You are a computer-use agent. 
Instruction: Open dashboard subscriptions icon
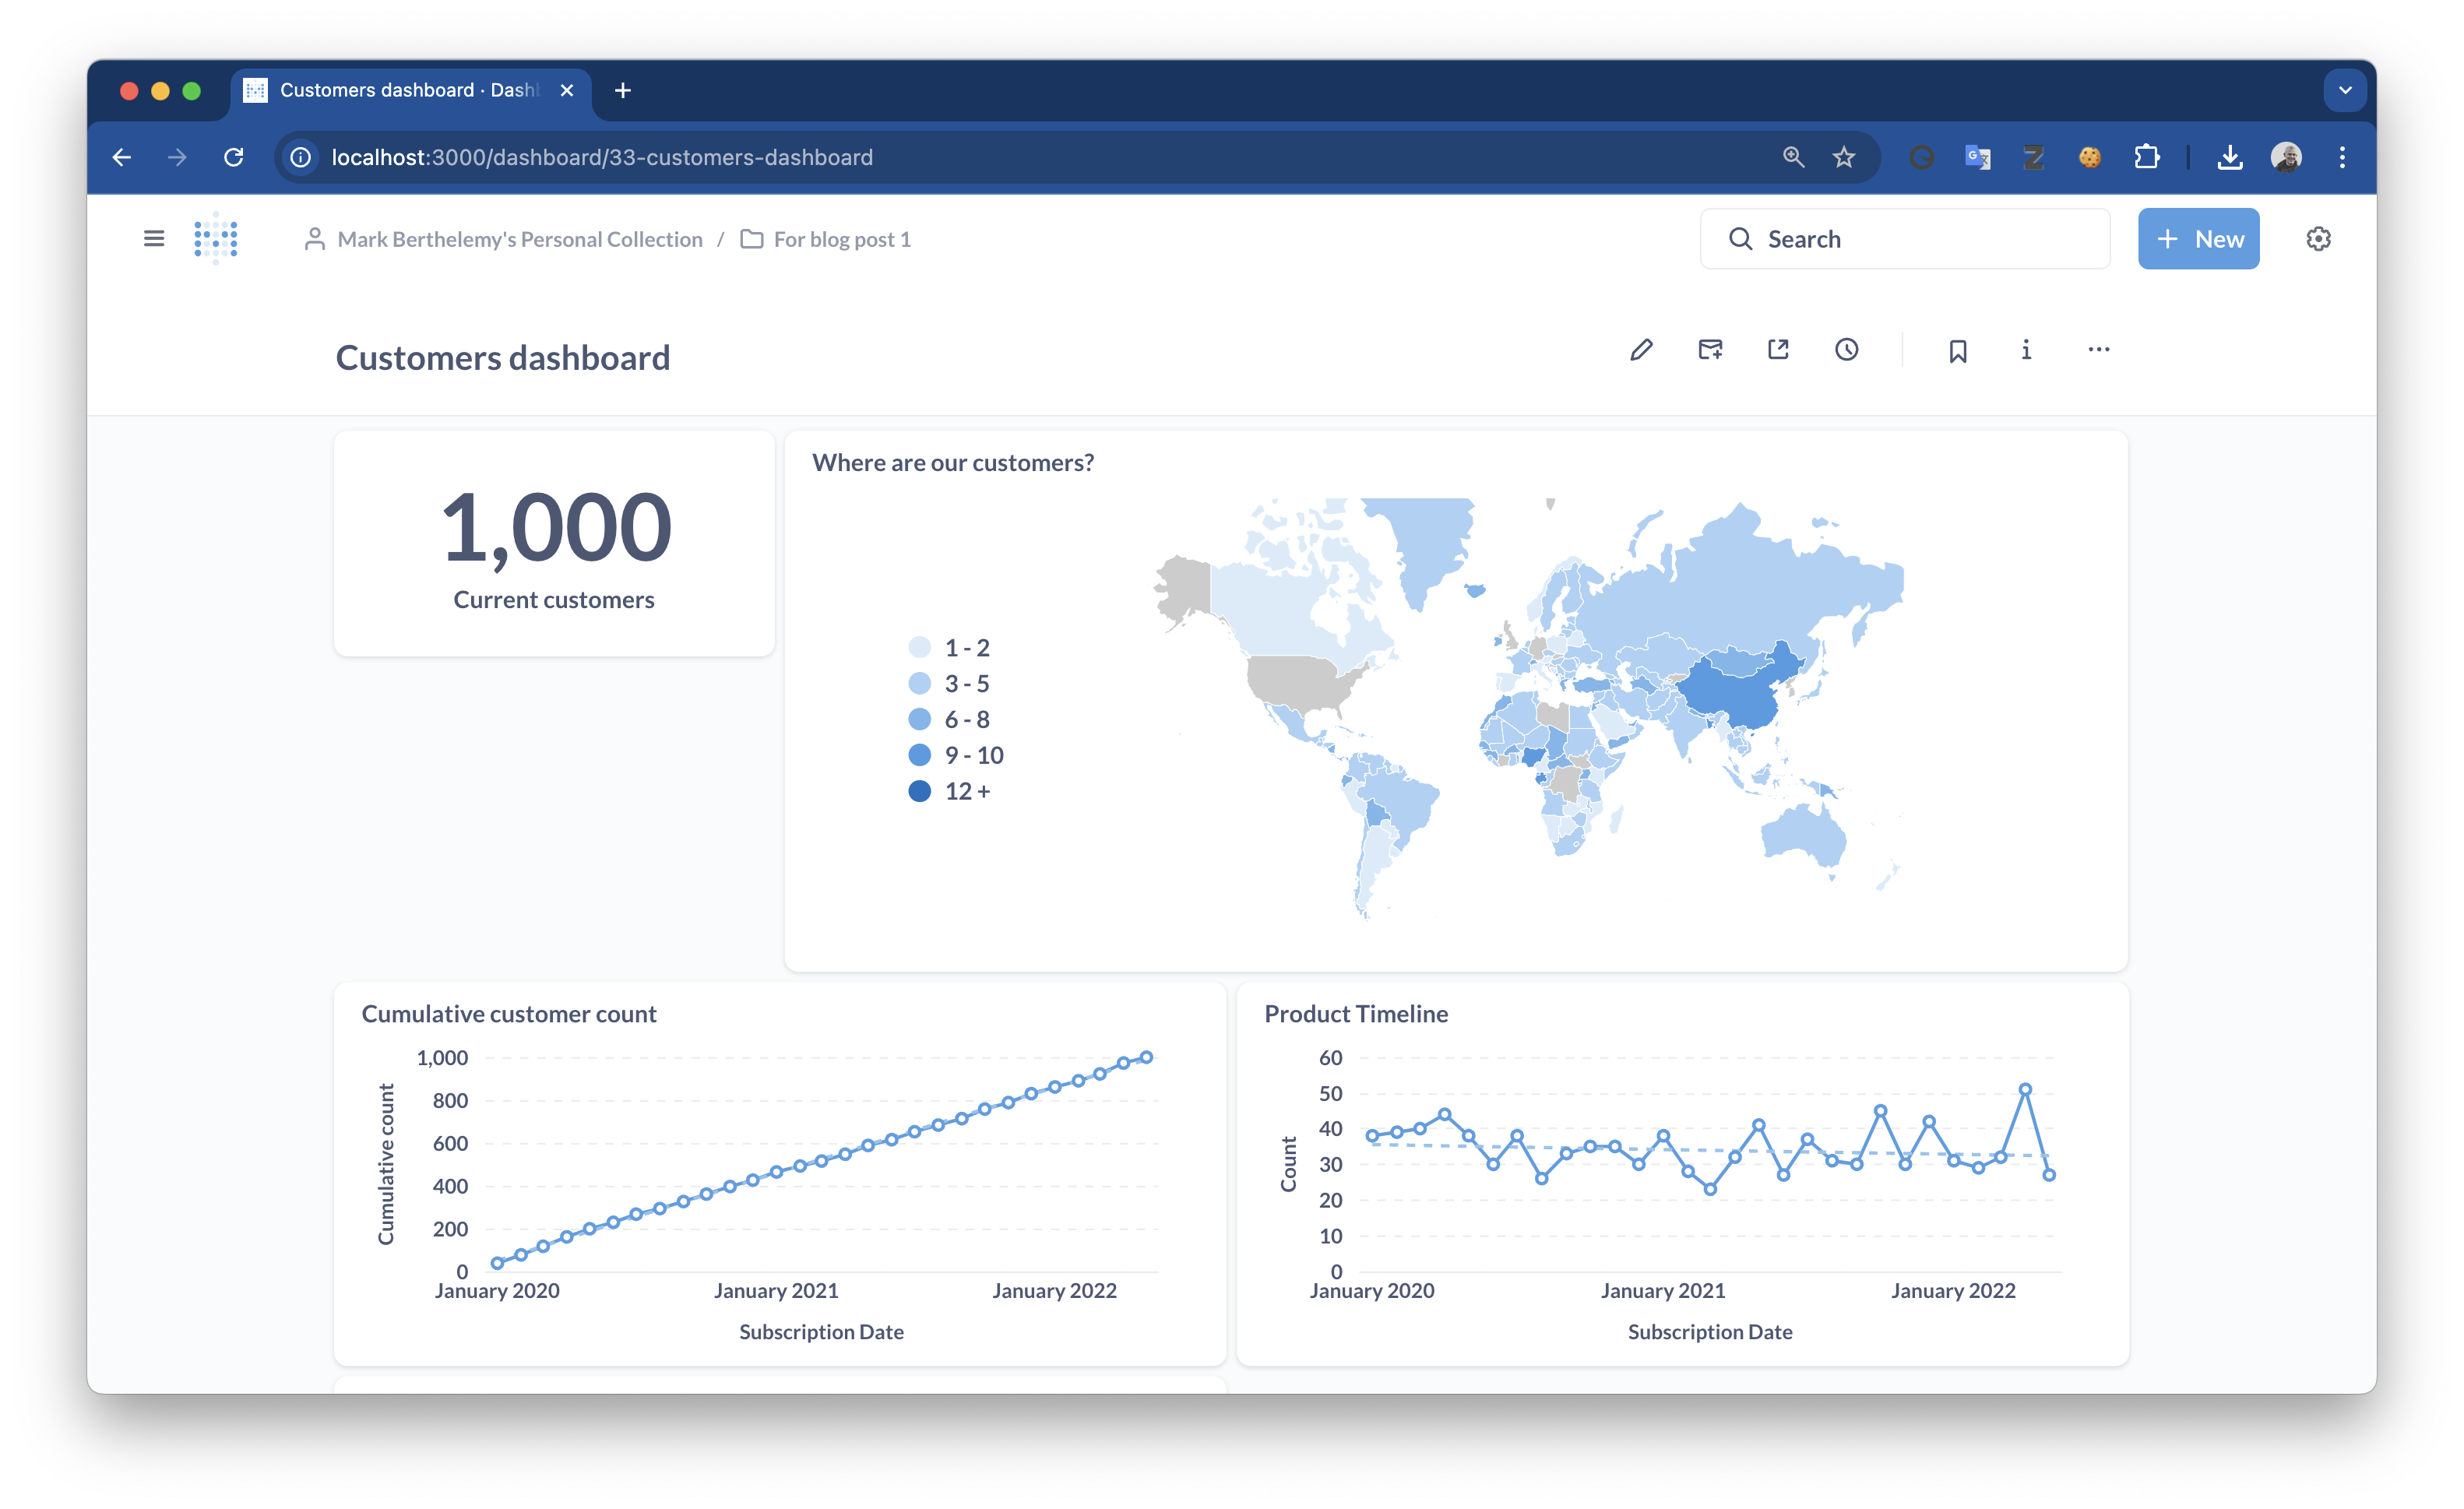tap(1710, 350)
